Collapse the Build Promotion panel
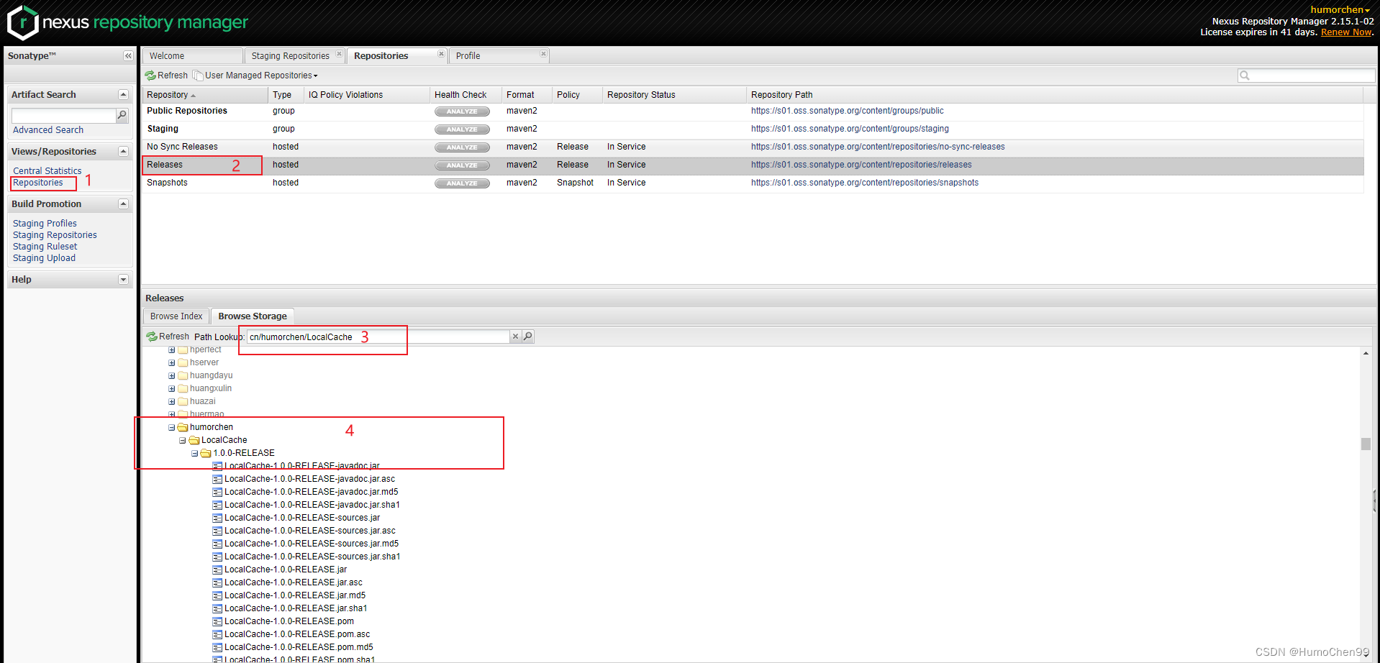 tap(123, 204)
